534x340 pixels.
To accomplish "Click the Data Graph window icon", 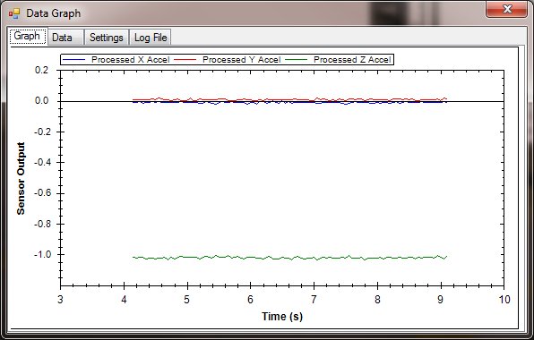I will tap(14, 13).
